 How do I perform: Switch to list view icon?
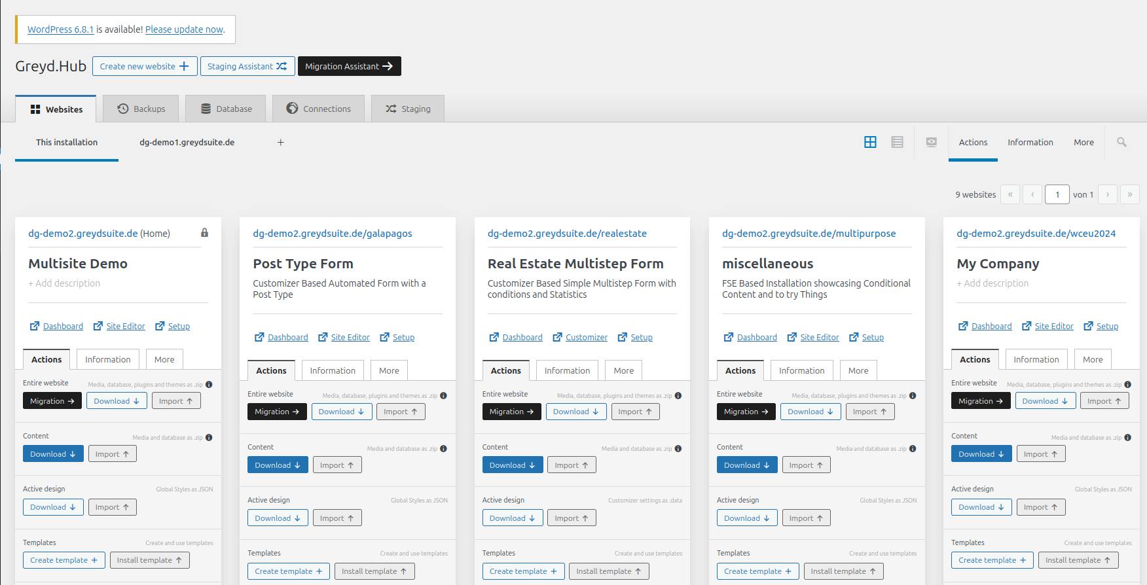click(897, 142)
